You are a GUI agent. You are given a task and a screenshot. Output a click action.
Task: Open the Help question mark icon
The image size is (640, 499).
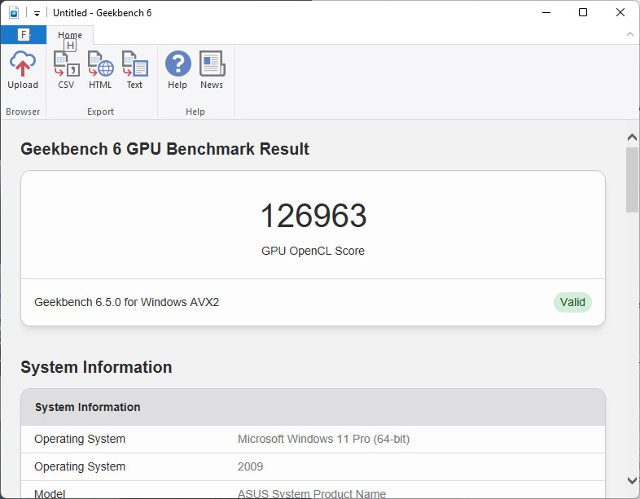tap(178, 63)
